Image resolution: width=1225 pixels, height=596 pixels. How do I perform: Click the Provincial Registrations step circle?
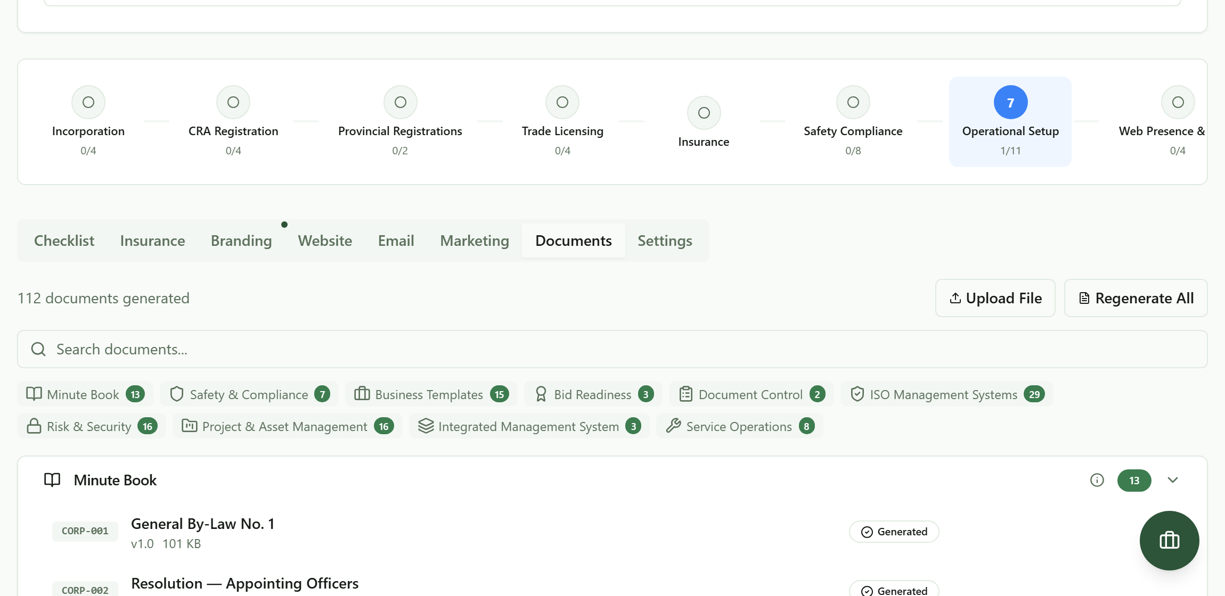(x=401, y=102)
